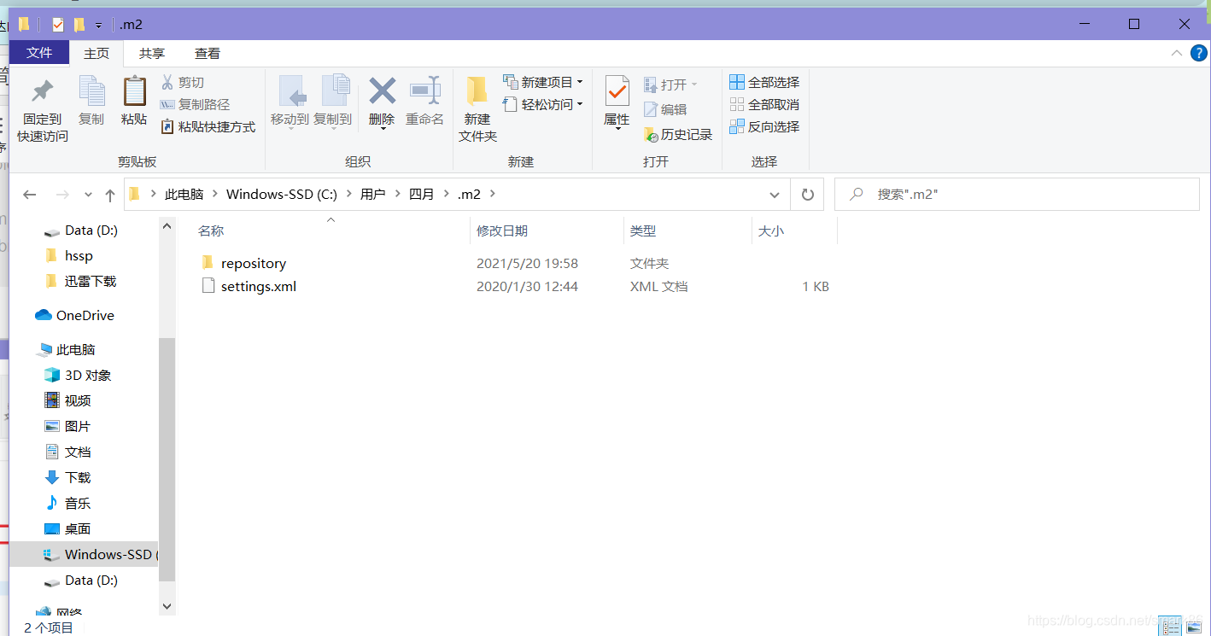This screenshot has height=636, width=1211.
Task: Click the Copy ribbon button
Action: [x=91, y=101]
